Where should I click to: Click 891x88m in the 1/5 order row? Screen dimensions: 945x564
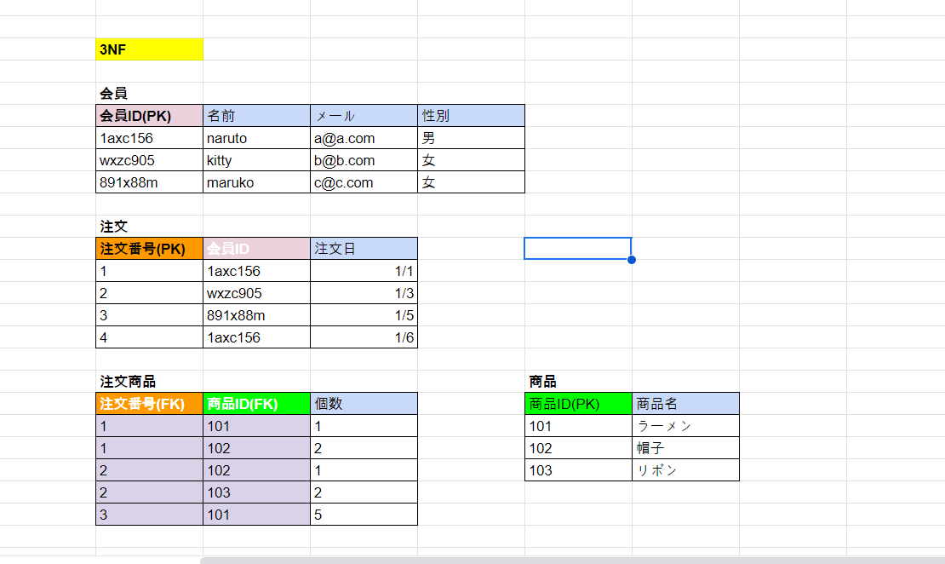[257, 315]
